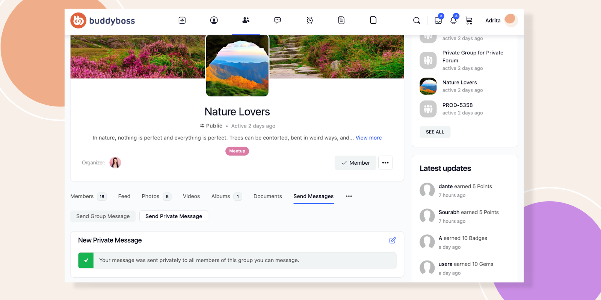Open the Videos tab
601x300 pixels.
coord(191,196)
